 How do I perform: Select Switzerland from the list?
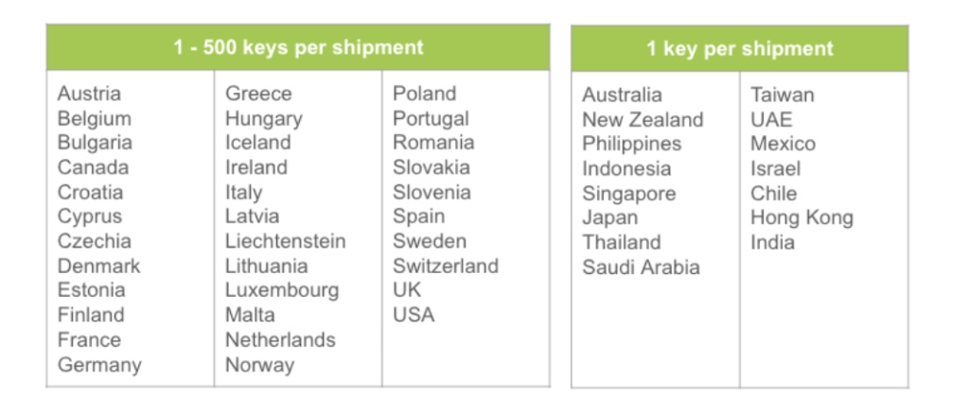pyautogui.click(x=446, y=266)
